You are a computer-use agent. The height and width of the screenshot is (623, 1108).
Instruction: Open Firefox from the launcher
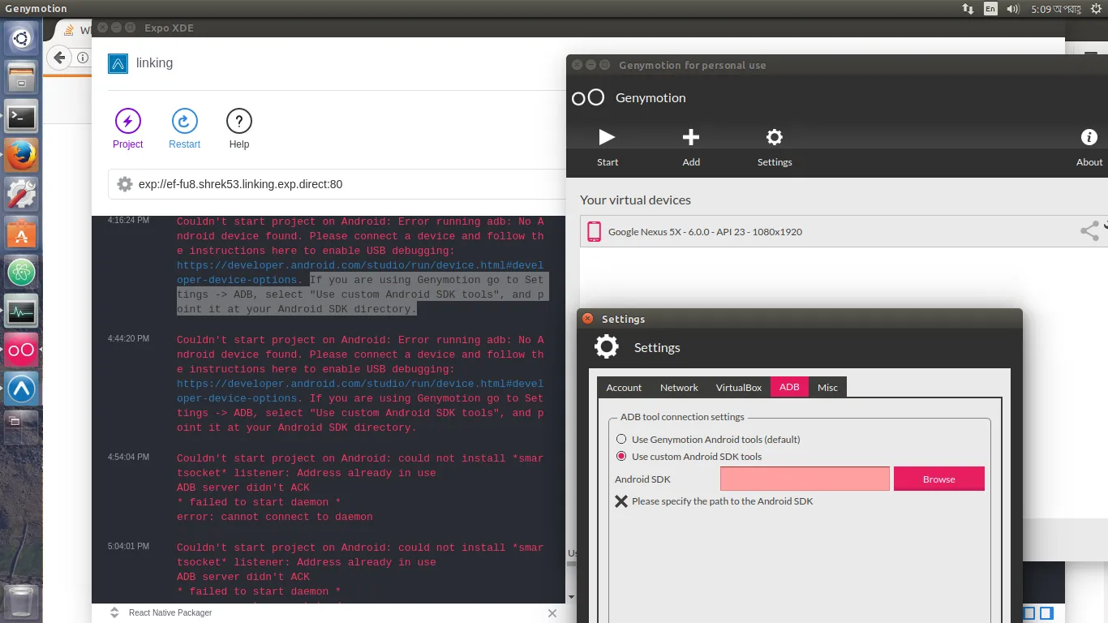(x=21, y=156)
